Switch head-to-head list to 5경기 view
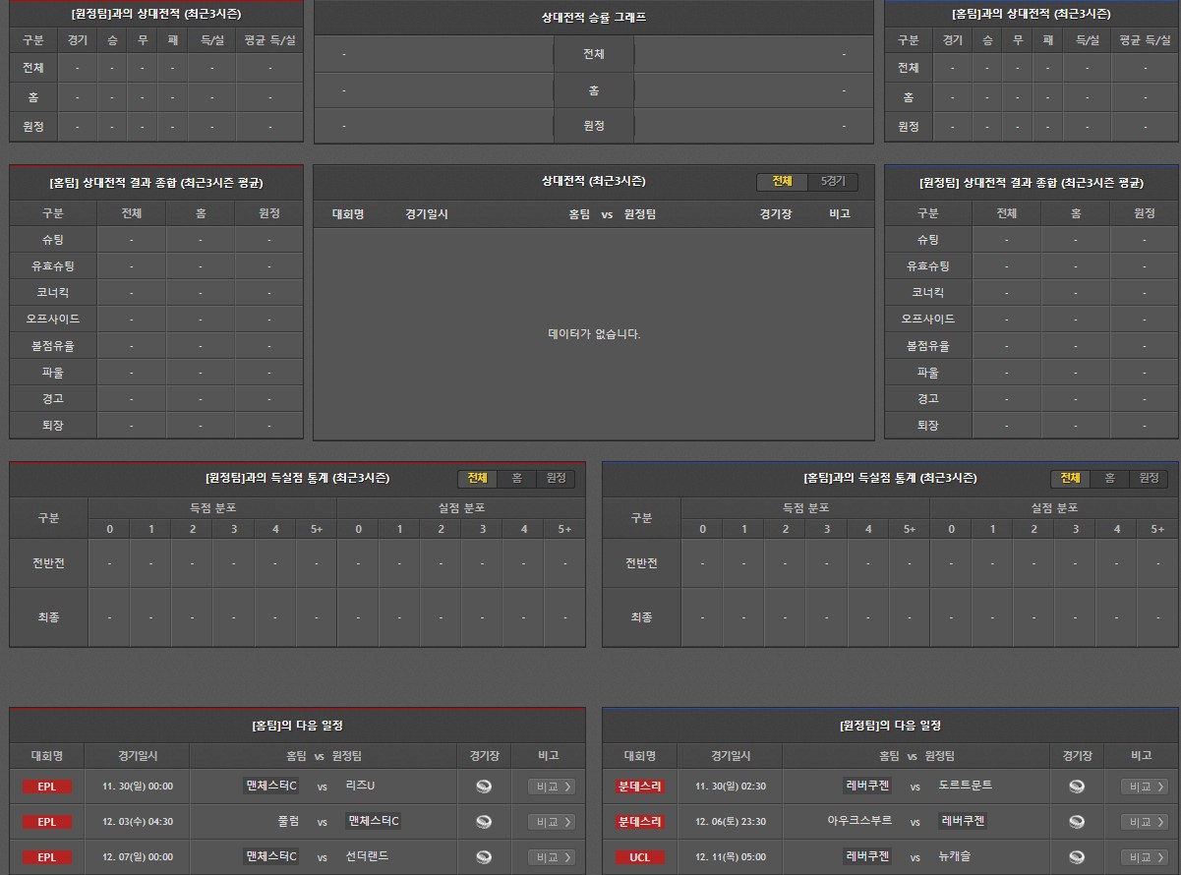 (x=832, y=182)
